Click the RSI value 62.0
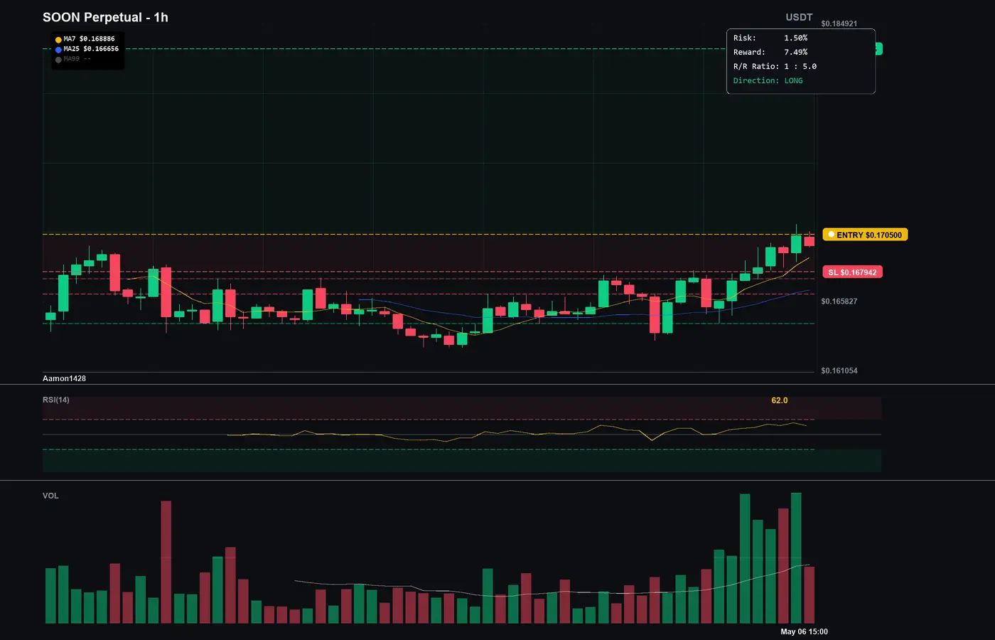 [x=780, y=400]
